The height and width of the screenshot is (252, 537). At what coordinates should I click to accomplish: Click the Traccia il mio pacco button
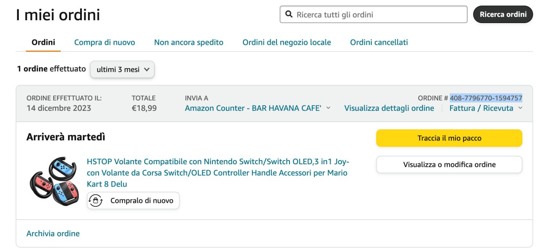click(449, 138)
